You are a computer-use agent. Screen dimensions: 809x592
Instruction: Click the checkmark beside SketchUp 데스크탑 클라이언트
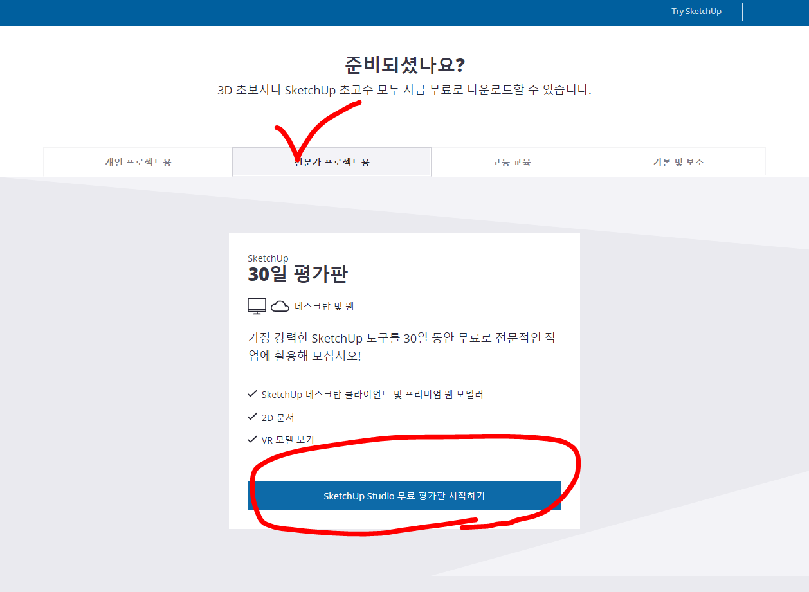(252, 393)
